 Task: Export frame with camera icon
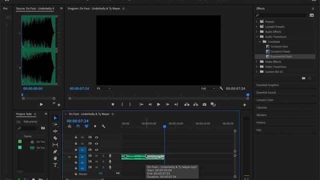pos(204,104)
